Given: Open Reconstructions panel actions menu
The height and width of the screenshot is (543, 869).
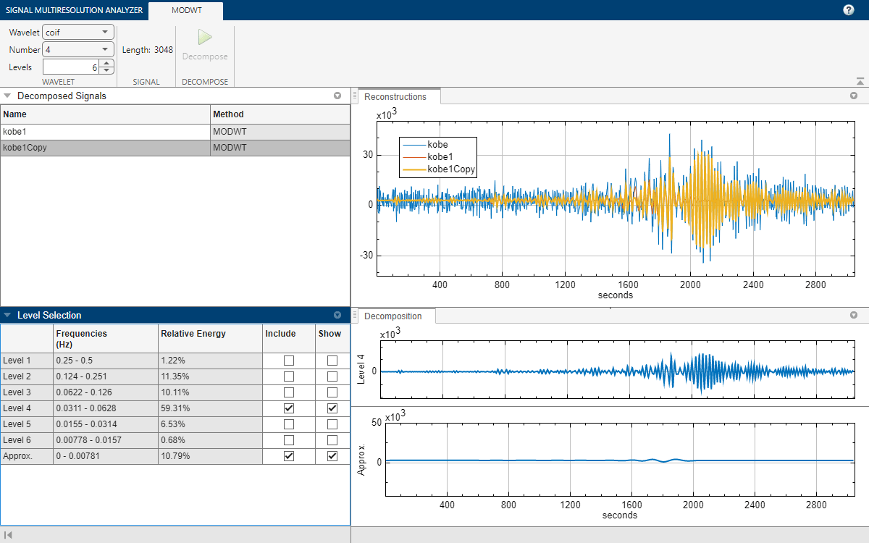Looking at the screenshot, I should click(x=853, y=96).
